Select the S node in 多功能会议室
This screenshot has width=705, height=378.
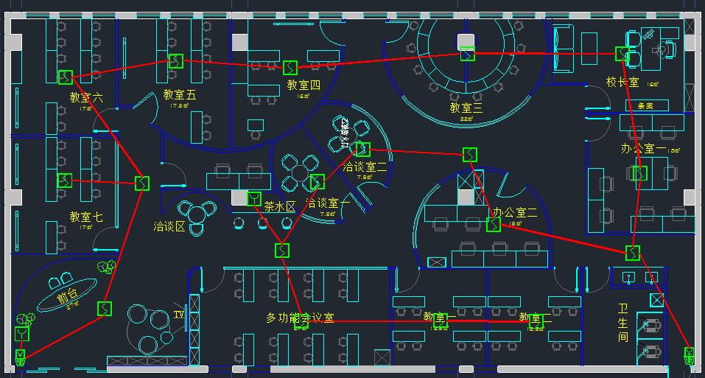tap(301, 321)
